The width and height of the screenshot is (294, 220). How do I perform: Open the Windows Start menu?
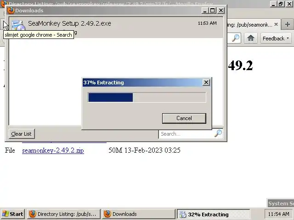pyautogui.click(x=12, y=214)
